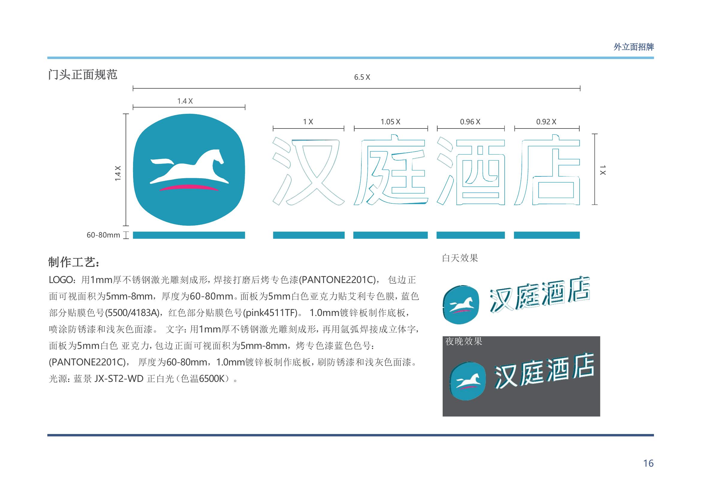The height and width of the screenshot is (496, 701).
Task: Click the 0.96 X dimension label
Action: pos(470,122)
